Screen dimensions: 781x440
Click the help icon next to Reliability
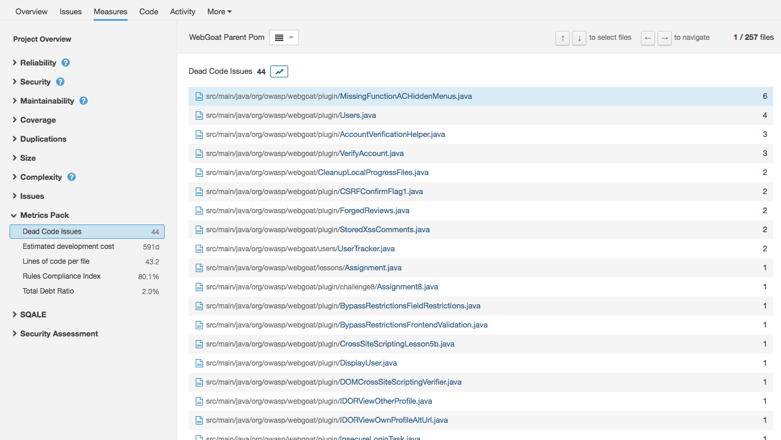click(66, 63)
